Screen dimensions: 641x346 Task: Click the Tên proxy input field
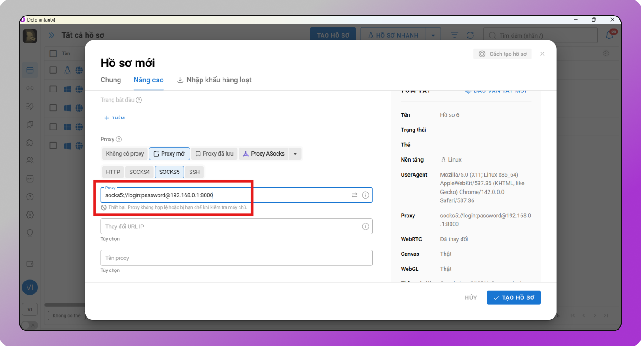(236, 258)
